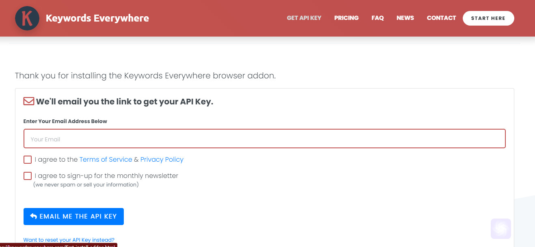This screenshot has width=535, height=247.
Task: Click the reply arrow icon on email button
Action: (x=33, y=216)
